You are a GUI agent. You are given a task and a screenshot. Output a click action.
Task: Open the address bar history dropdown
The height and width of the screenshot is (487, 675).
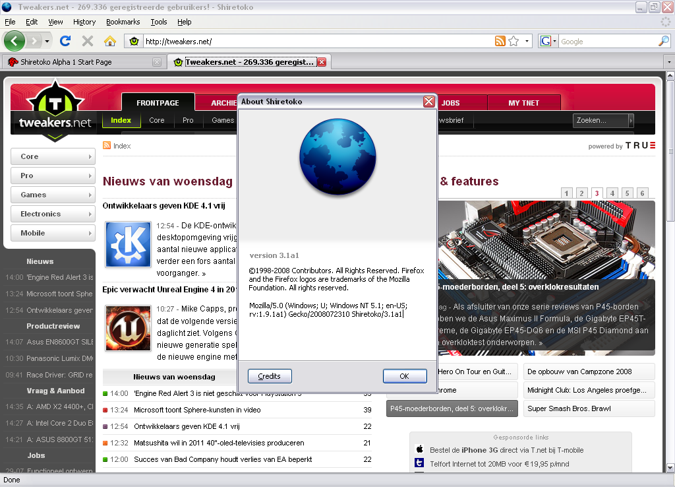coord(527,42)
